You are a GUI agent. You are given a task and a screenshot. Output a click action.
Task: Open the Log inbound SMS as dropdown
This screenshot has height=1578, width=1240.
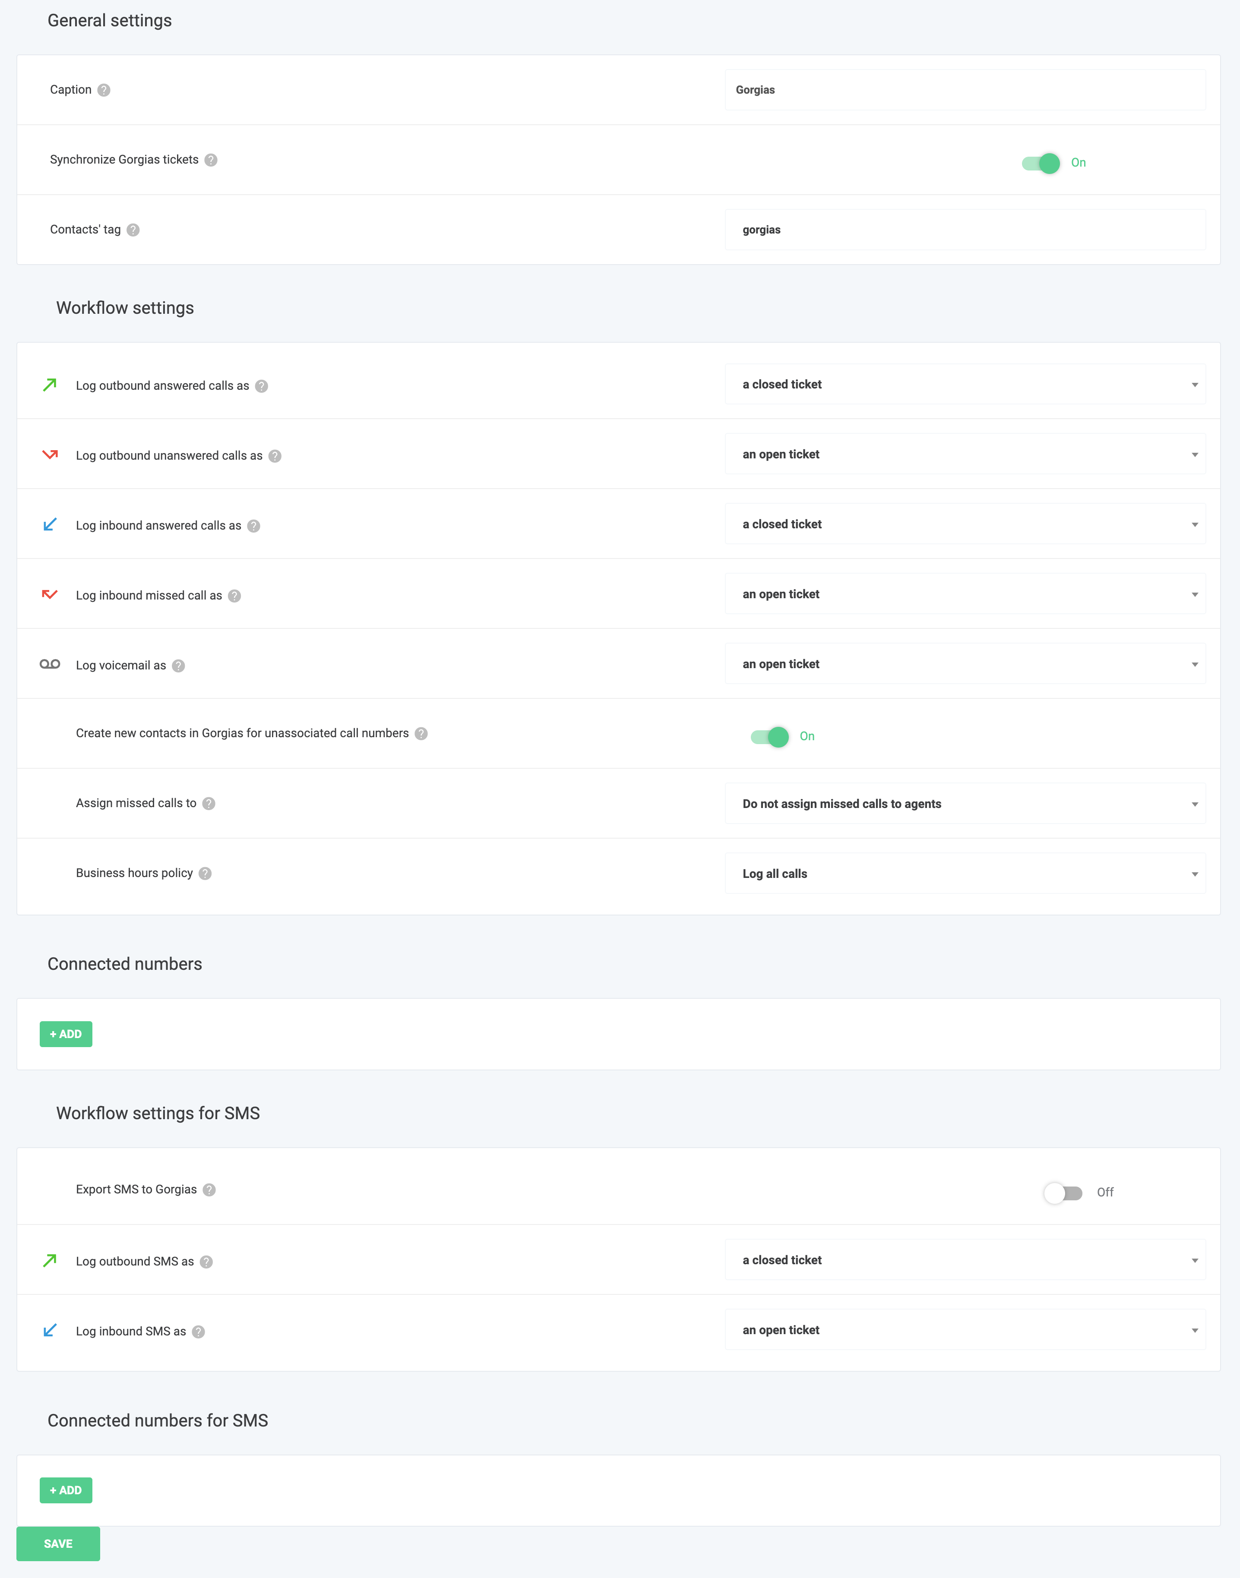point(965,1330)
